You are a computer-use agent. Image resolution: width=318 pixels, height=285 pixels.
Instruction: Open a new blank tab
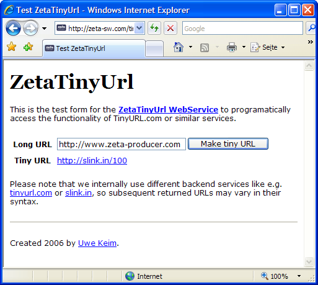154,49
